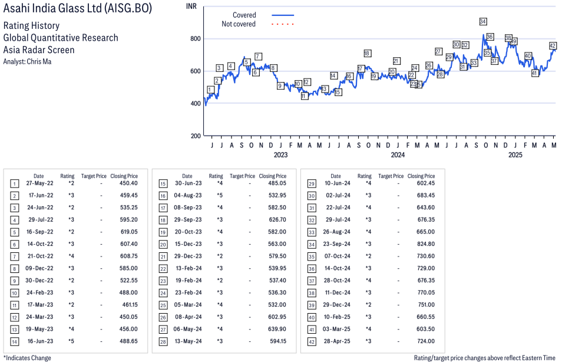Click the date 24-Jun-22 in the table
Image resolution: width=562 pixels, height=362 pixels.
pyautogui.click(x=40, y=208)
